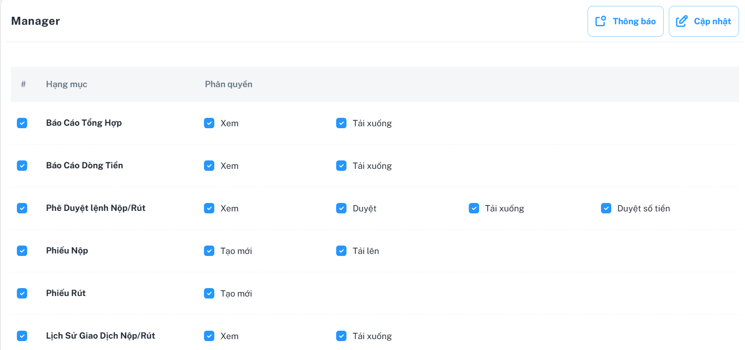The image size is (745, 350).
Task: Click the Hạng mục column header
Action: (x=66, y=84)
